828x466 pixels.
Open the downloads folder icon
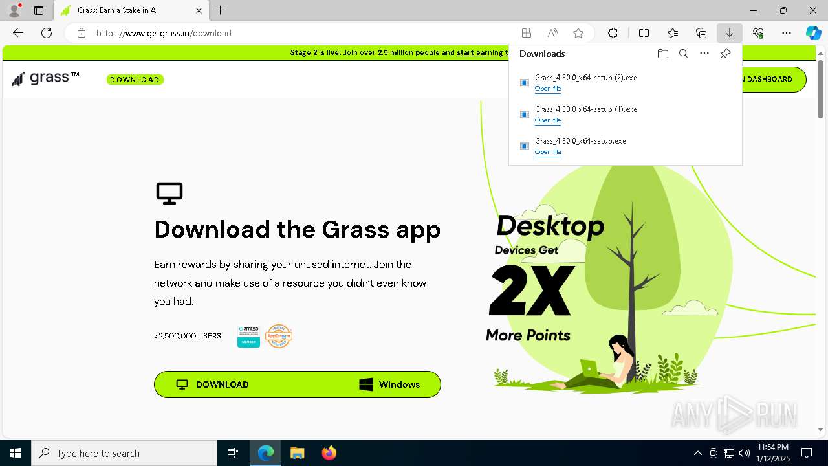click(662, 54)
